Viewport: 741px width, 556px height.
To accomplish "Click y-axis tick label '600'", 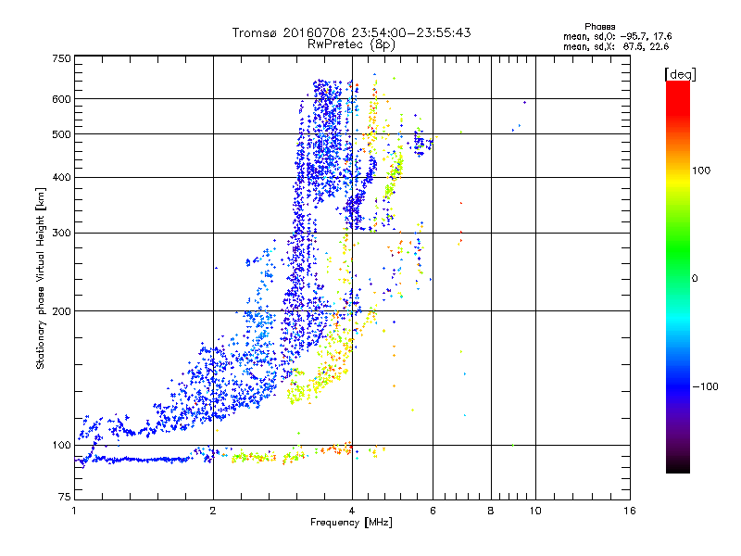I will pos(61,99).
